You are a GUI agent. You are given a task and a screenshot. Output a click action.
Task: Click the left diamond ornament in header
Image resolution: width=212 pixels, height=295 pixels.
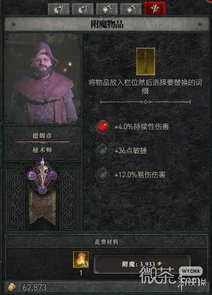click(13, 24)
